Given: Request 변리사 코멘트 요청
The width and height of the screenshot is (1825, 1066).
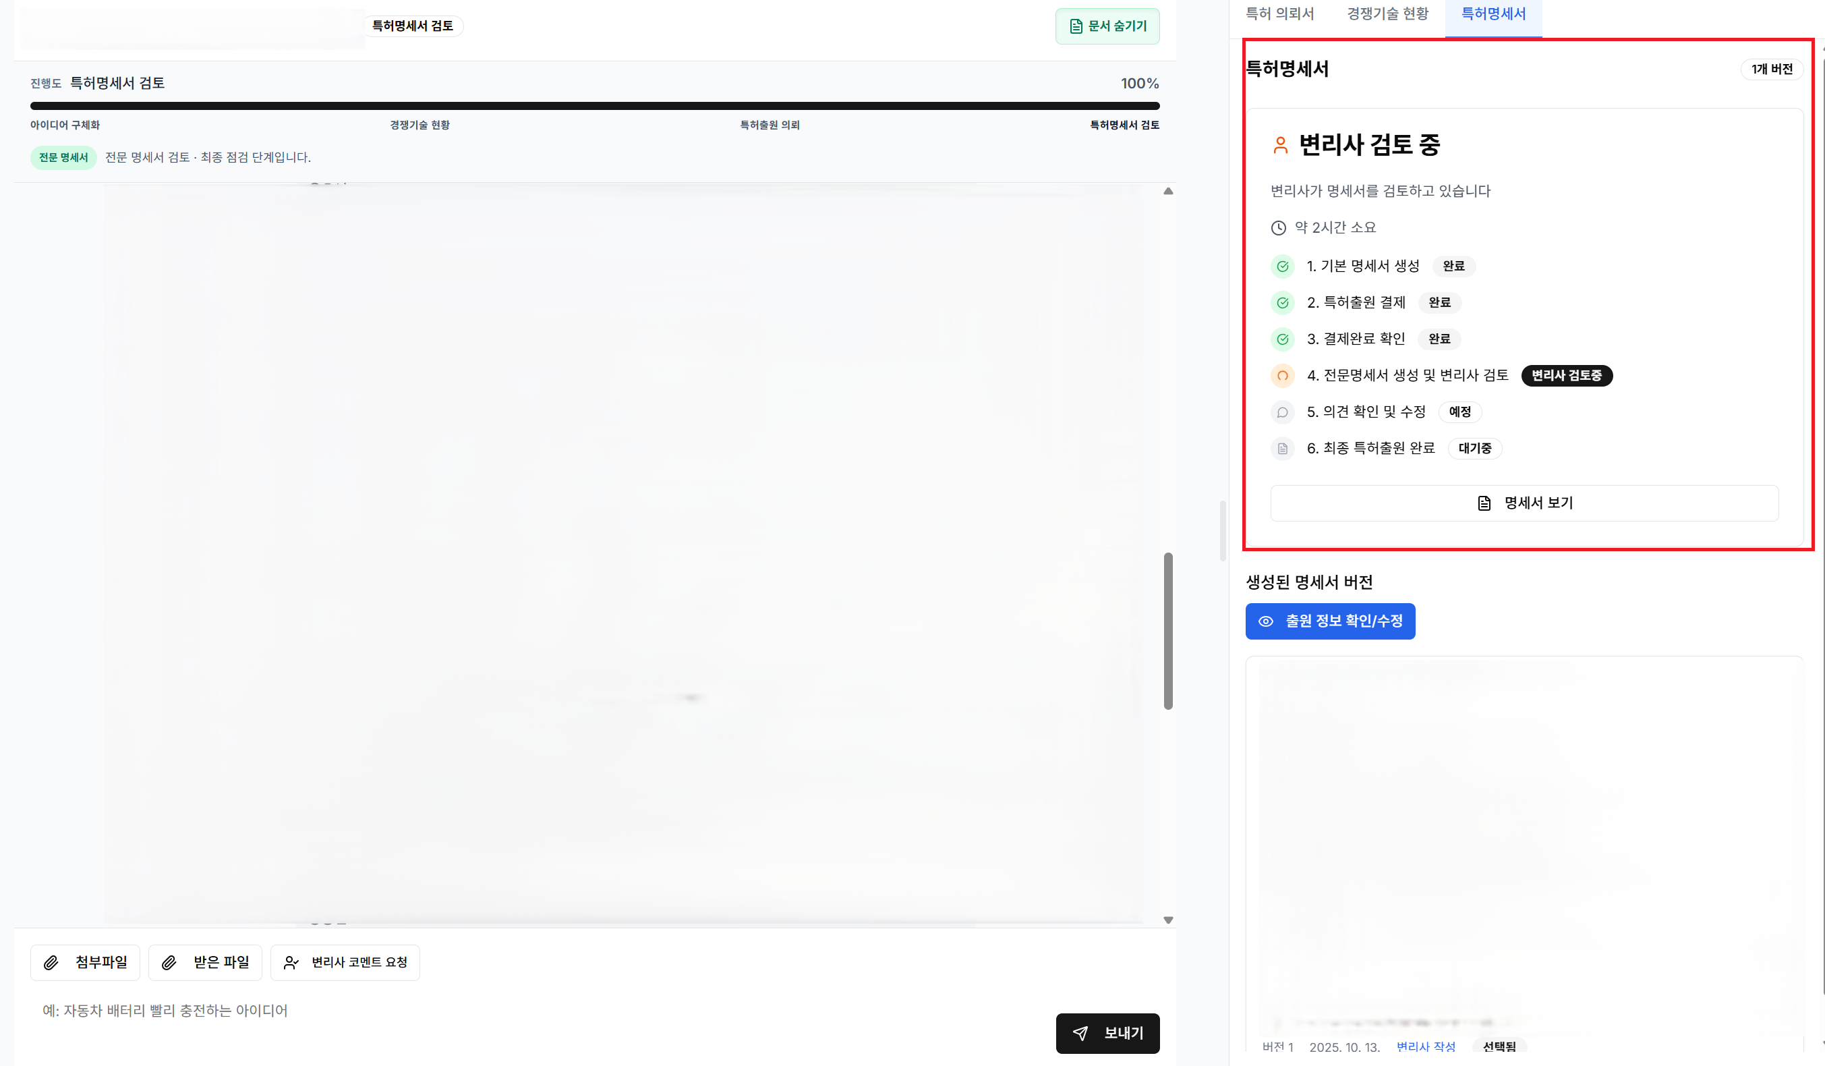Looking at the screenshot, I should click(345, 961).
